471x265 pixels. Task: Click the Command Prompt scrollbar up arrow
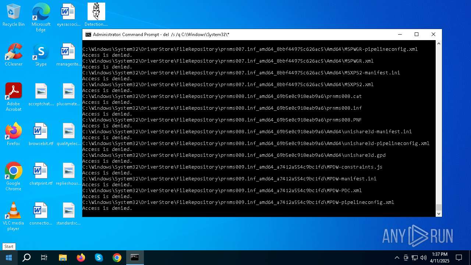(x=439, y=43)
